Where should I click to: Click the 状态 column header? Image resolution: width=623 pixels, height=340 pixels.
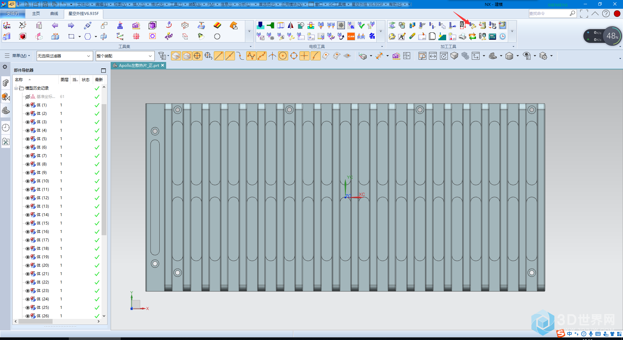click(x=86, y=80)
